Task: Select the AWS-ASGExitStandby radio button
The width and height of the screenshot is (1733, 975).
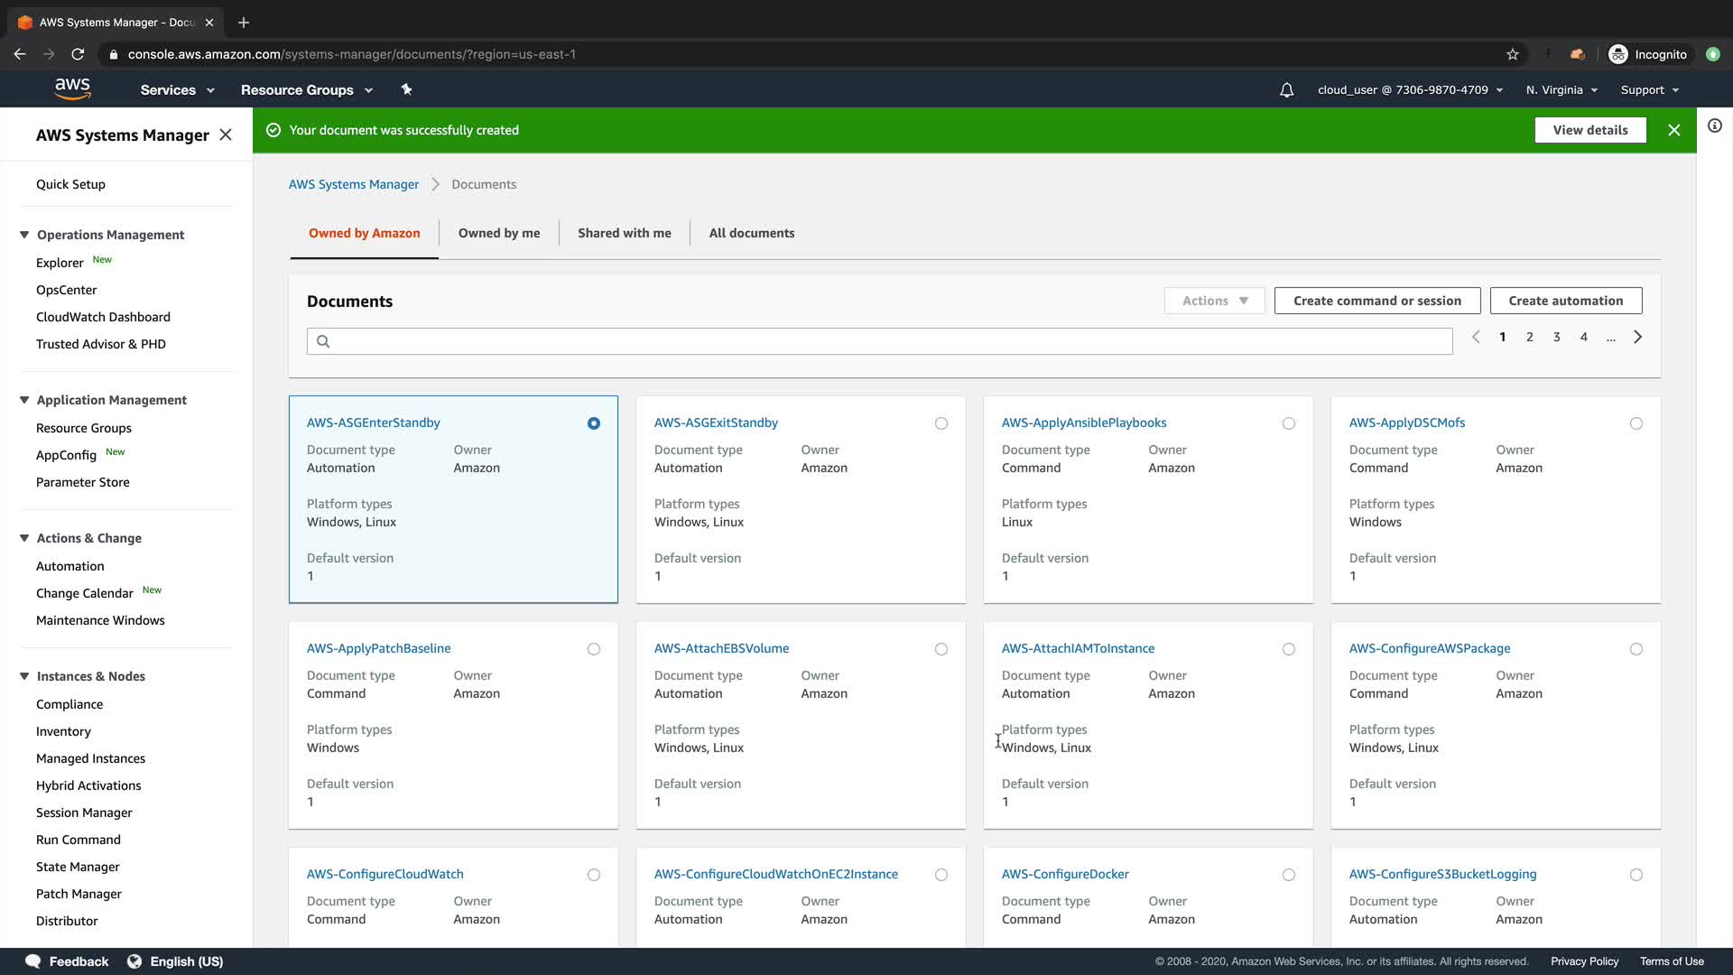Action: click(941, 423)
